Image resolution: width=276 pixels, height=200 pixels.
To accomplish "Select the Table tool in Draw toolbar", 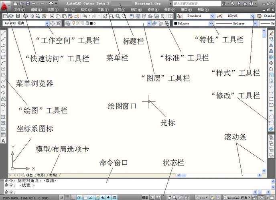I will (3, 135).
